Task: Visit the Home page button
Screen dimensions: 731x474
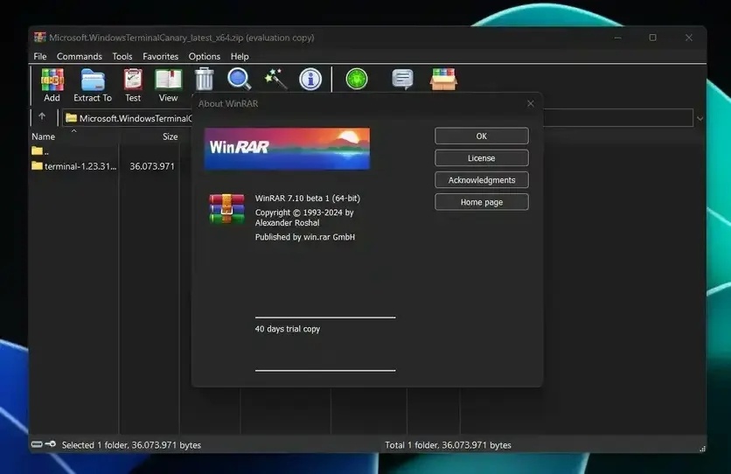Action: pyautogui.click(x=482, y=202)
